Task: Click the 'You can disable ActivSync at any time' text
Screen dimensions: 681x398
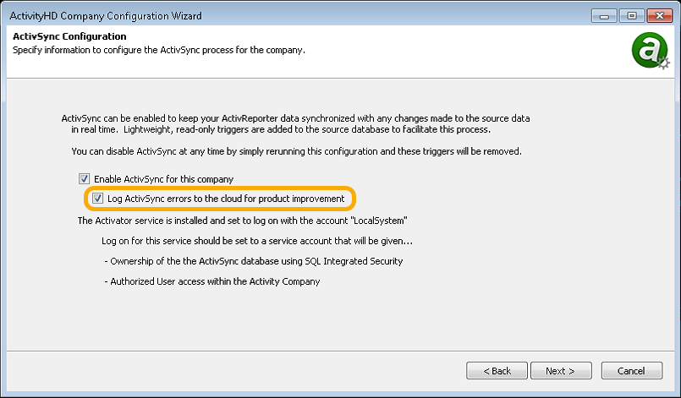Action: pos(297,151)
